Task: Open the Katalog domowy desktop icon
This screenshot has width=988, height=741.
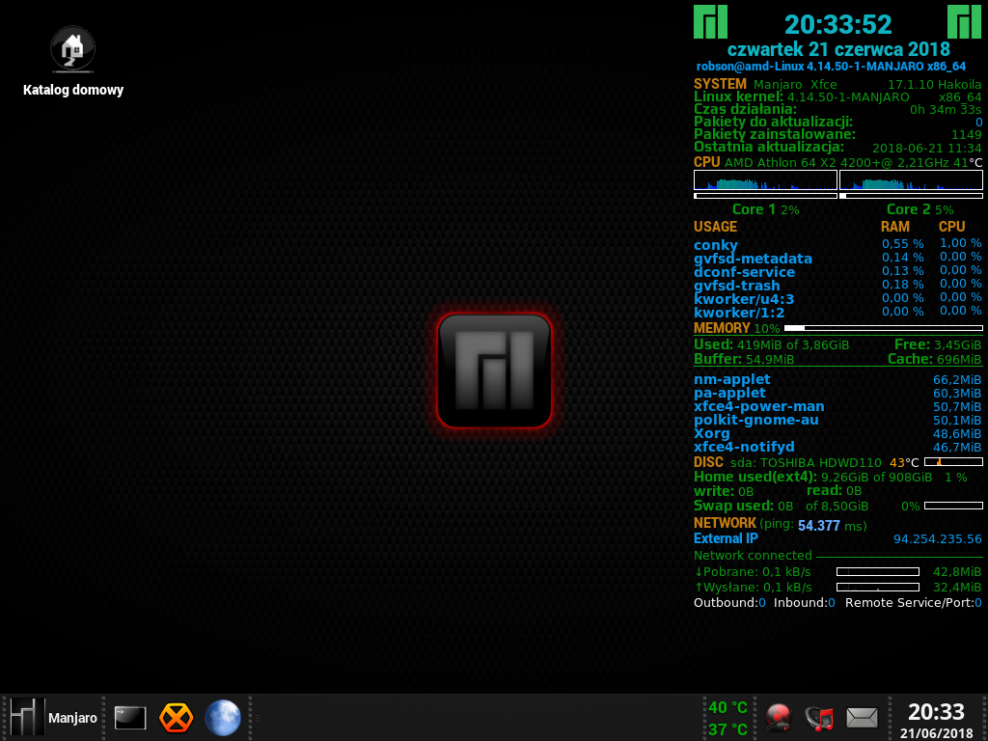Action: [x=73, y=61]
